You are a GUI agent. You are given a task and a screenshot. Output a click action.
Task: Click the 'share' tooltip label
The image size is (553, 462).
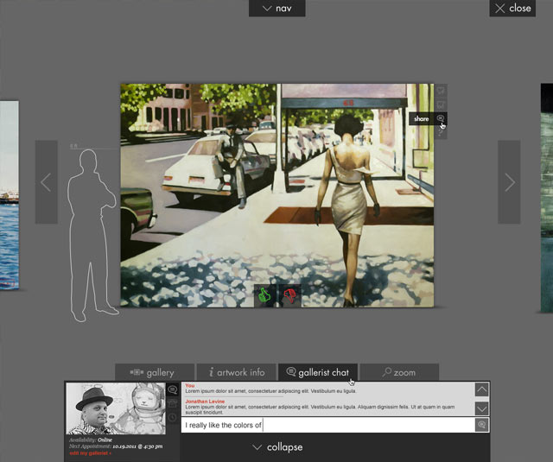421,119
